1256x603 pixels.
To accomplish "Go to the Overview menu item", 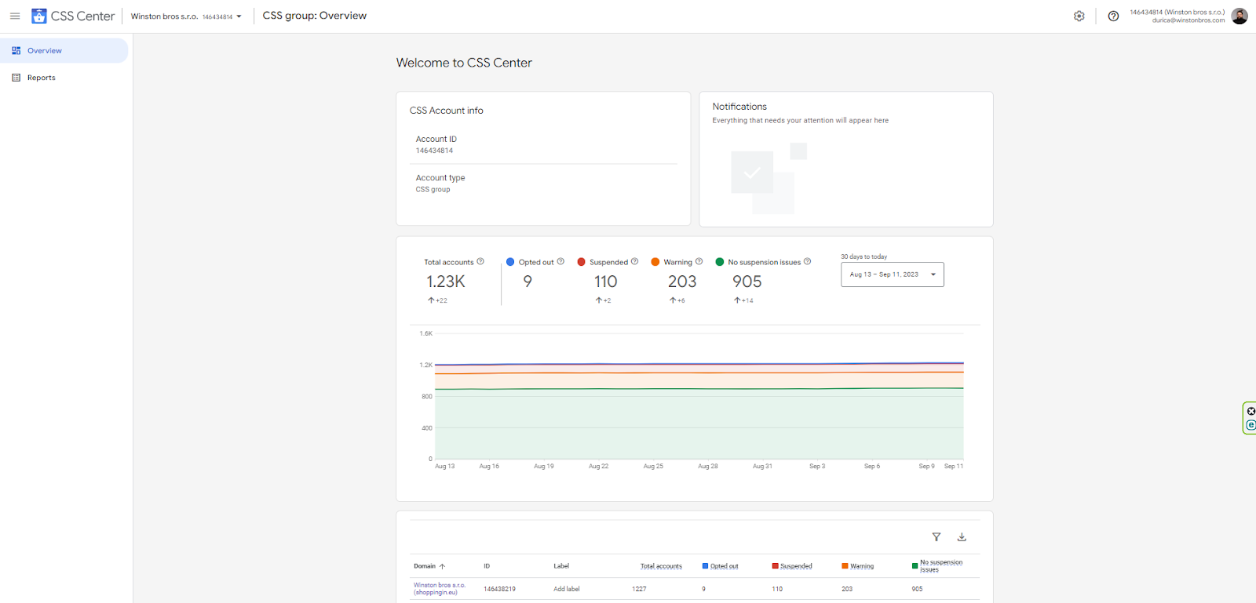I will point(64,50).
